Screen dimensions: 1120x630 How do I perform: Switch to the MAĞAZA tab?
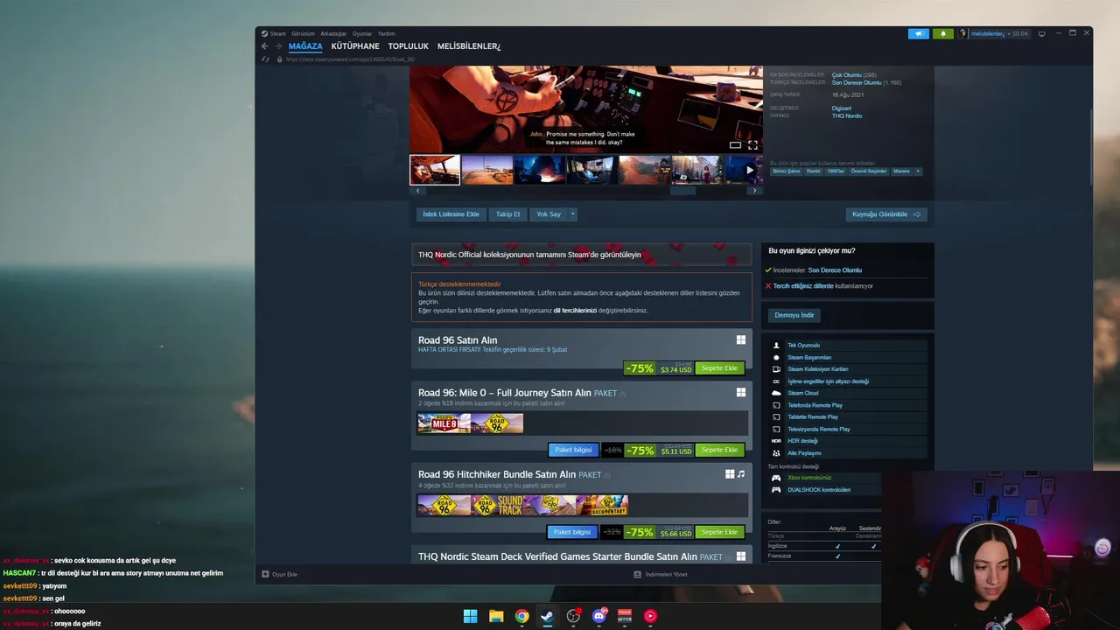pos(305,46)
